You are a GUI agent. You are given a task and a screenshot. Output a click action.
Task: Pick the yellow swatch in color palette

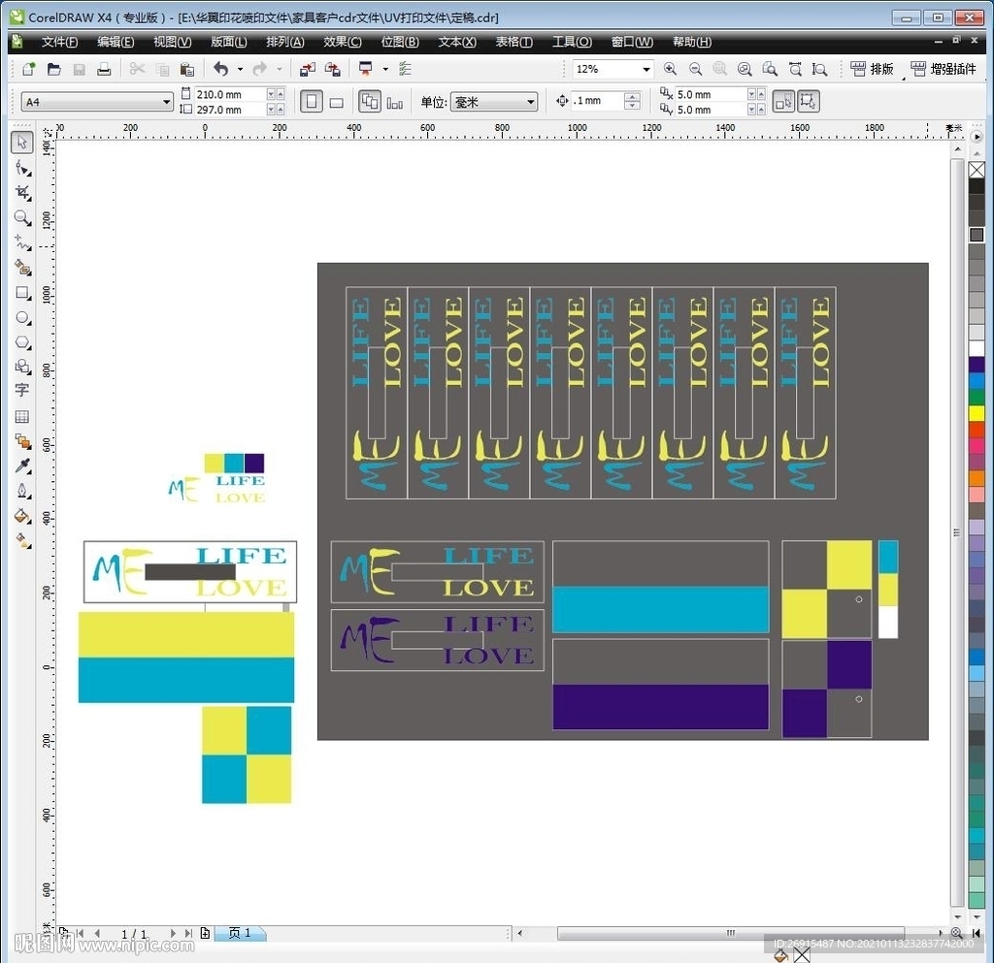click(976, 413)
